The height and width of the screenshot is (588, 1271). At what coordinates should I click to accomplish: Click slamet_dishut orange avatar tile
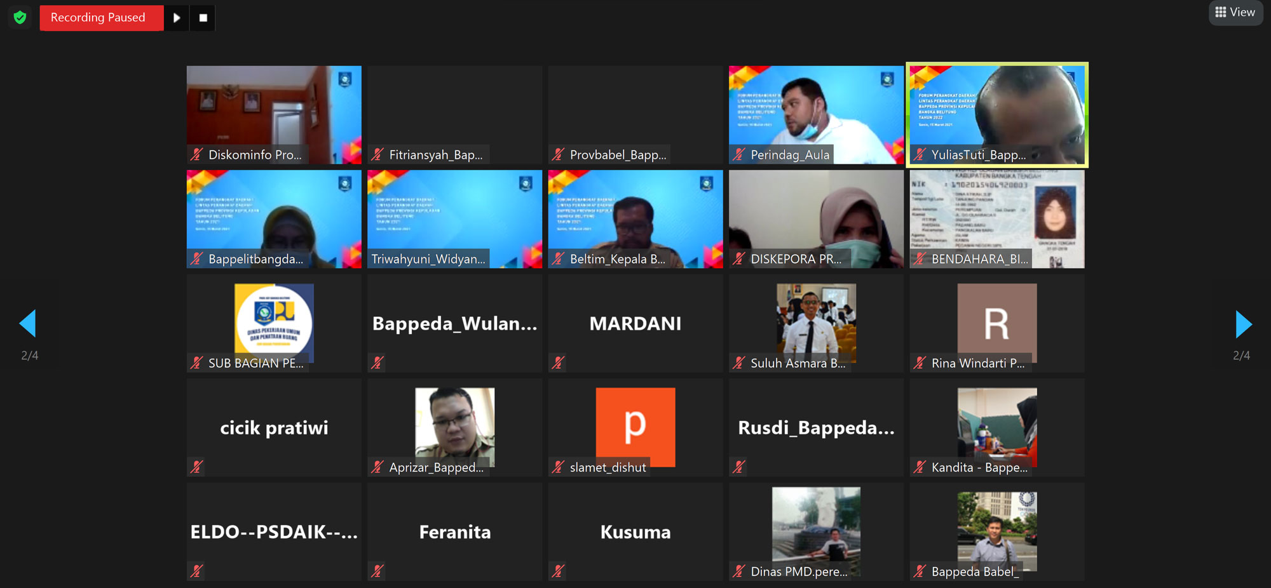635,427
